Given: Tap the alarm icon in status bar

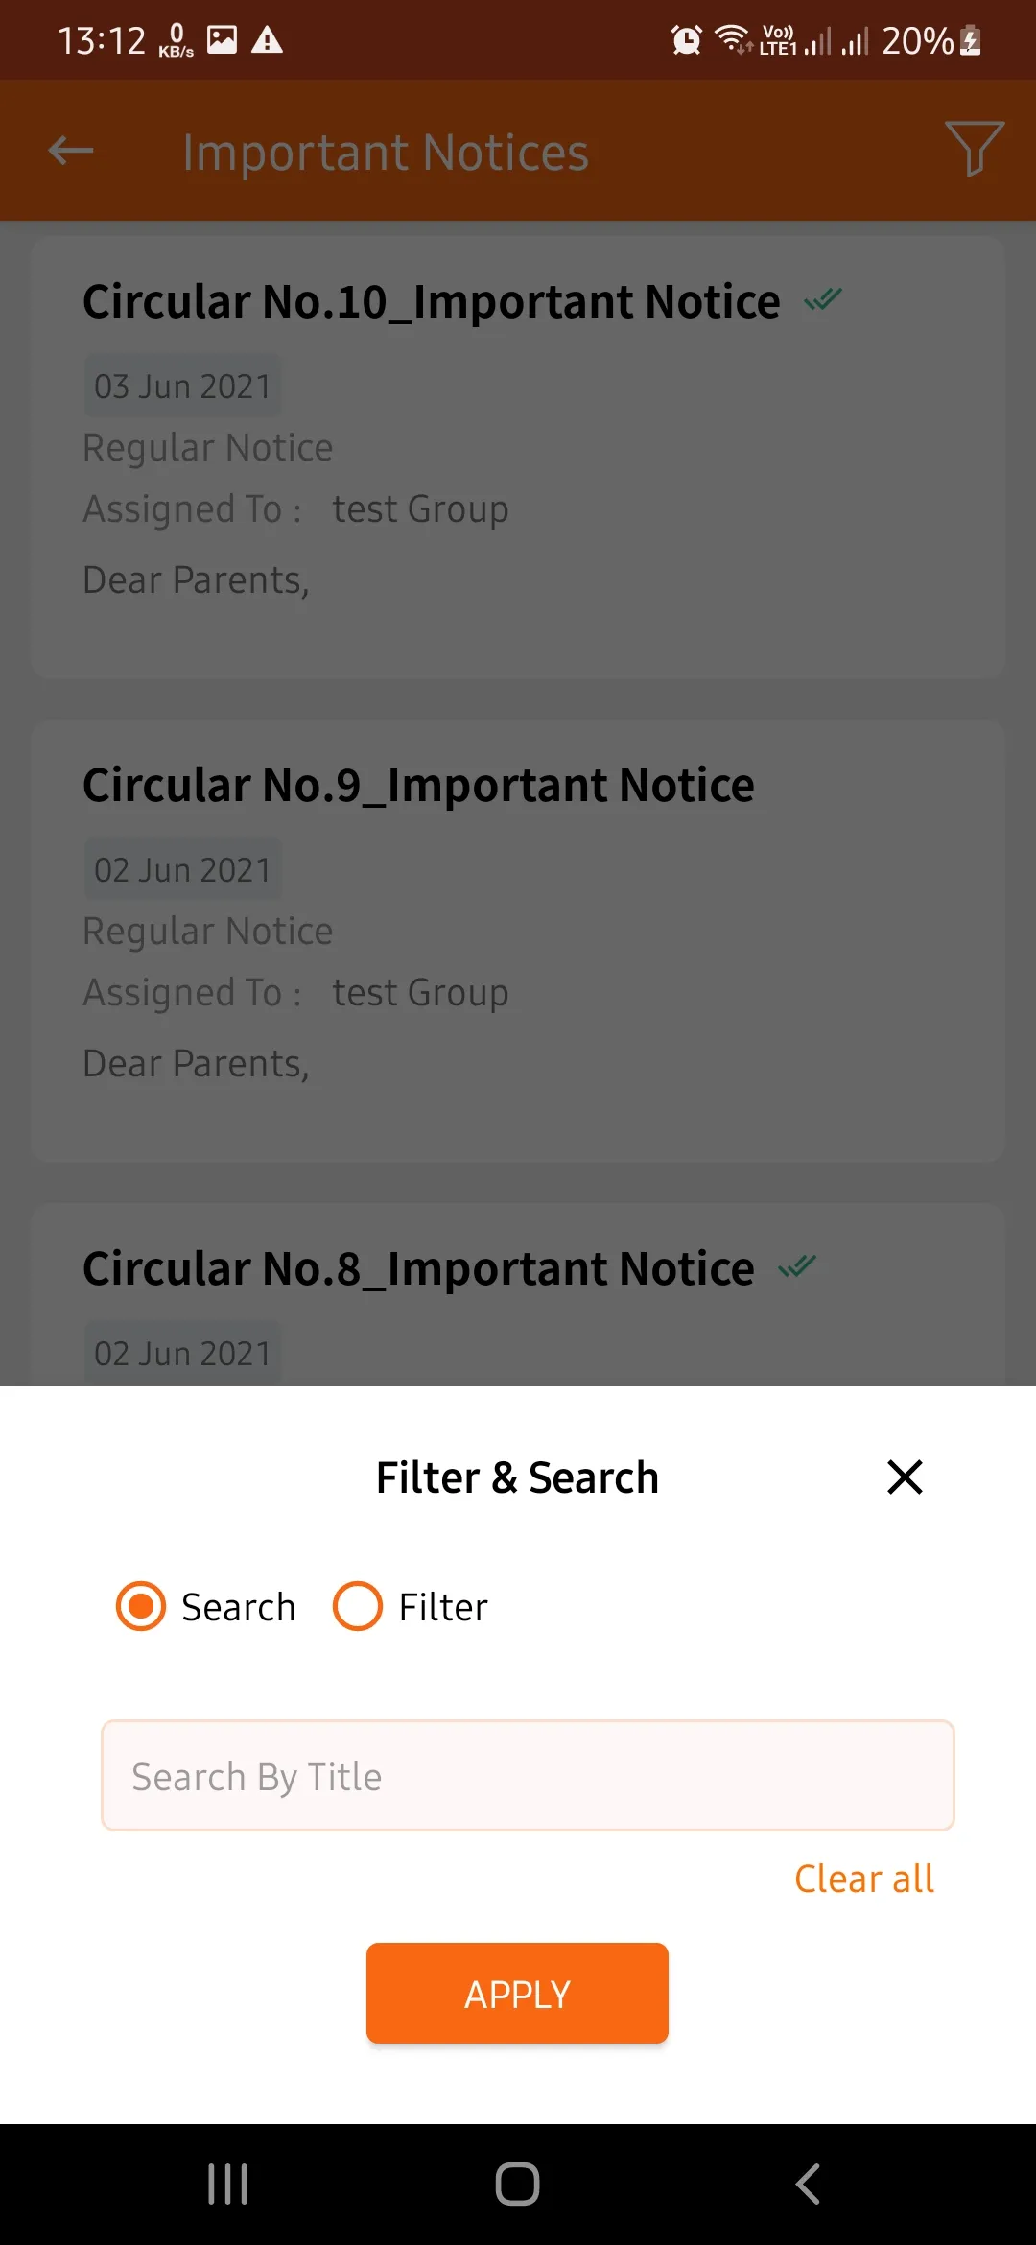Looking at the screenshot, I should 686,40.
